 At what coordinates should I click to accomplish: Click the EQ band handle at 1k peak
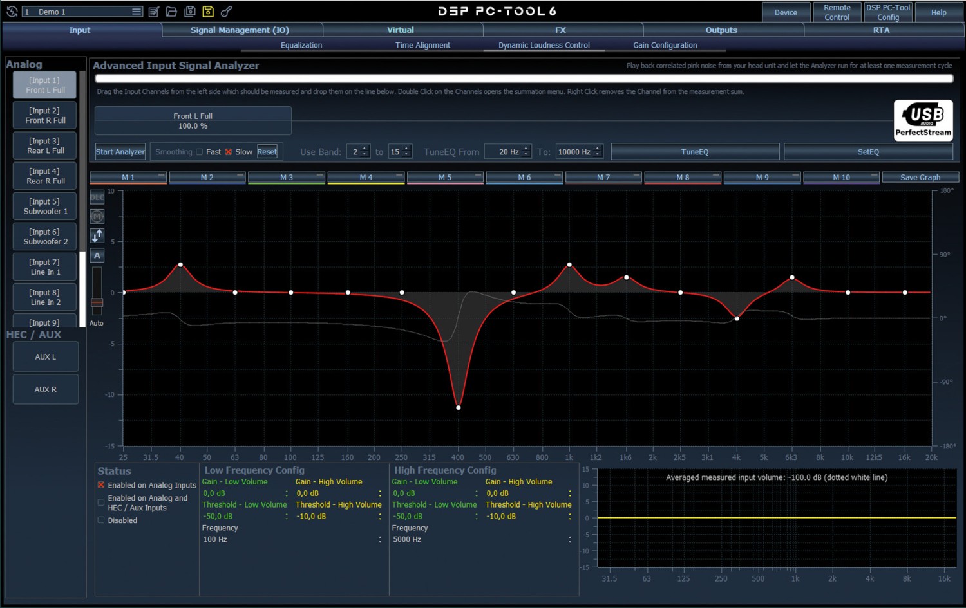(x=569, y=264)
